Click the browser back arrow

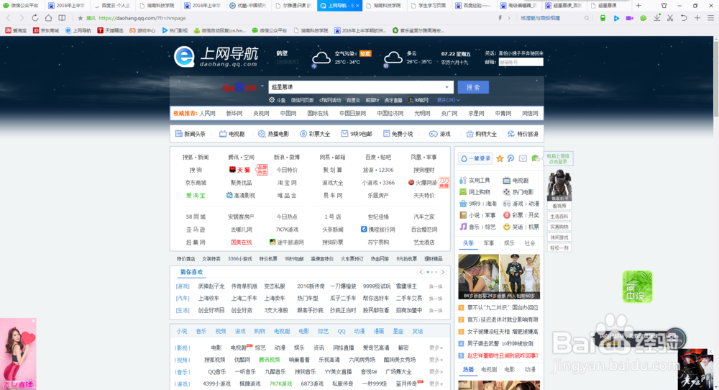point(8,18)
